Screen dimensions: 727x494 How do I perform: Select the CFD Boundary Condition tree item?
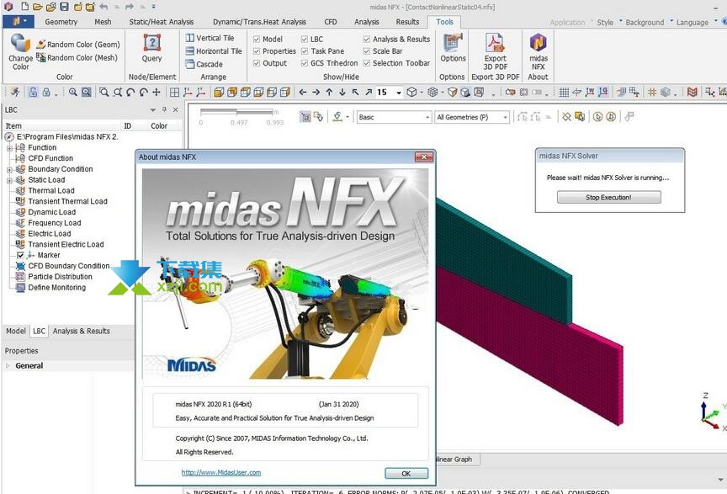69,266
